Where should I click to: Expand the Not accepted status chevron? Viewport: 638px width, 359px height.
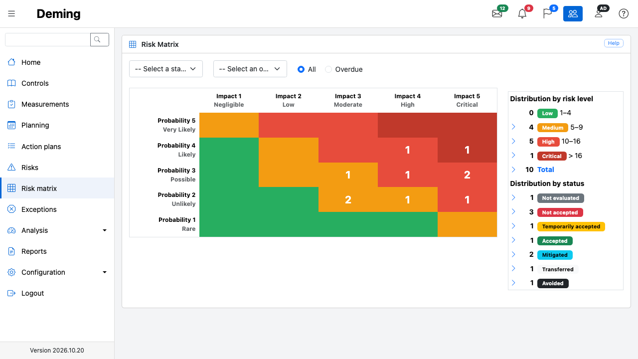pos(513,212)
